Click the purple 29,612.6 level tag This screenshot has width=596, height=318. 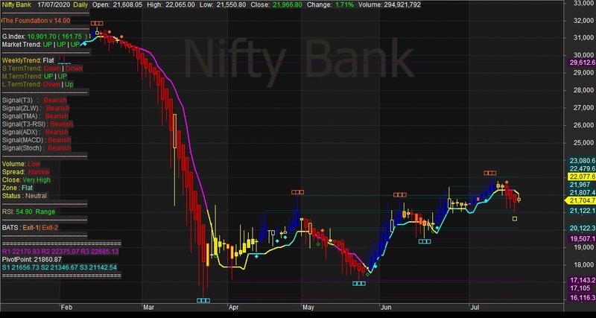[582, 63]
